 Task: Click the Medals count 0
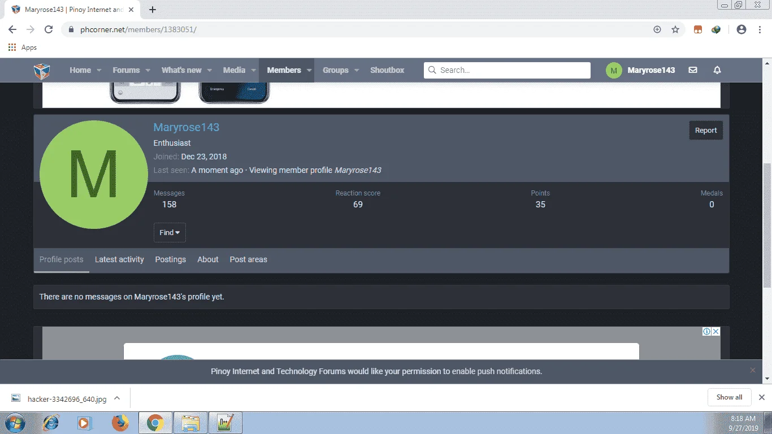coord(712,205)
